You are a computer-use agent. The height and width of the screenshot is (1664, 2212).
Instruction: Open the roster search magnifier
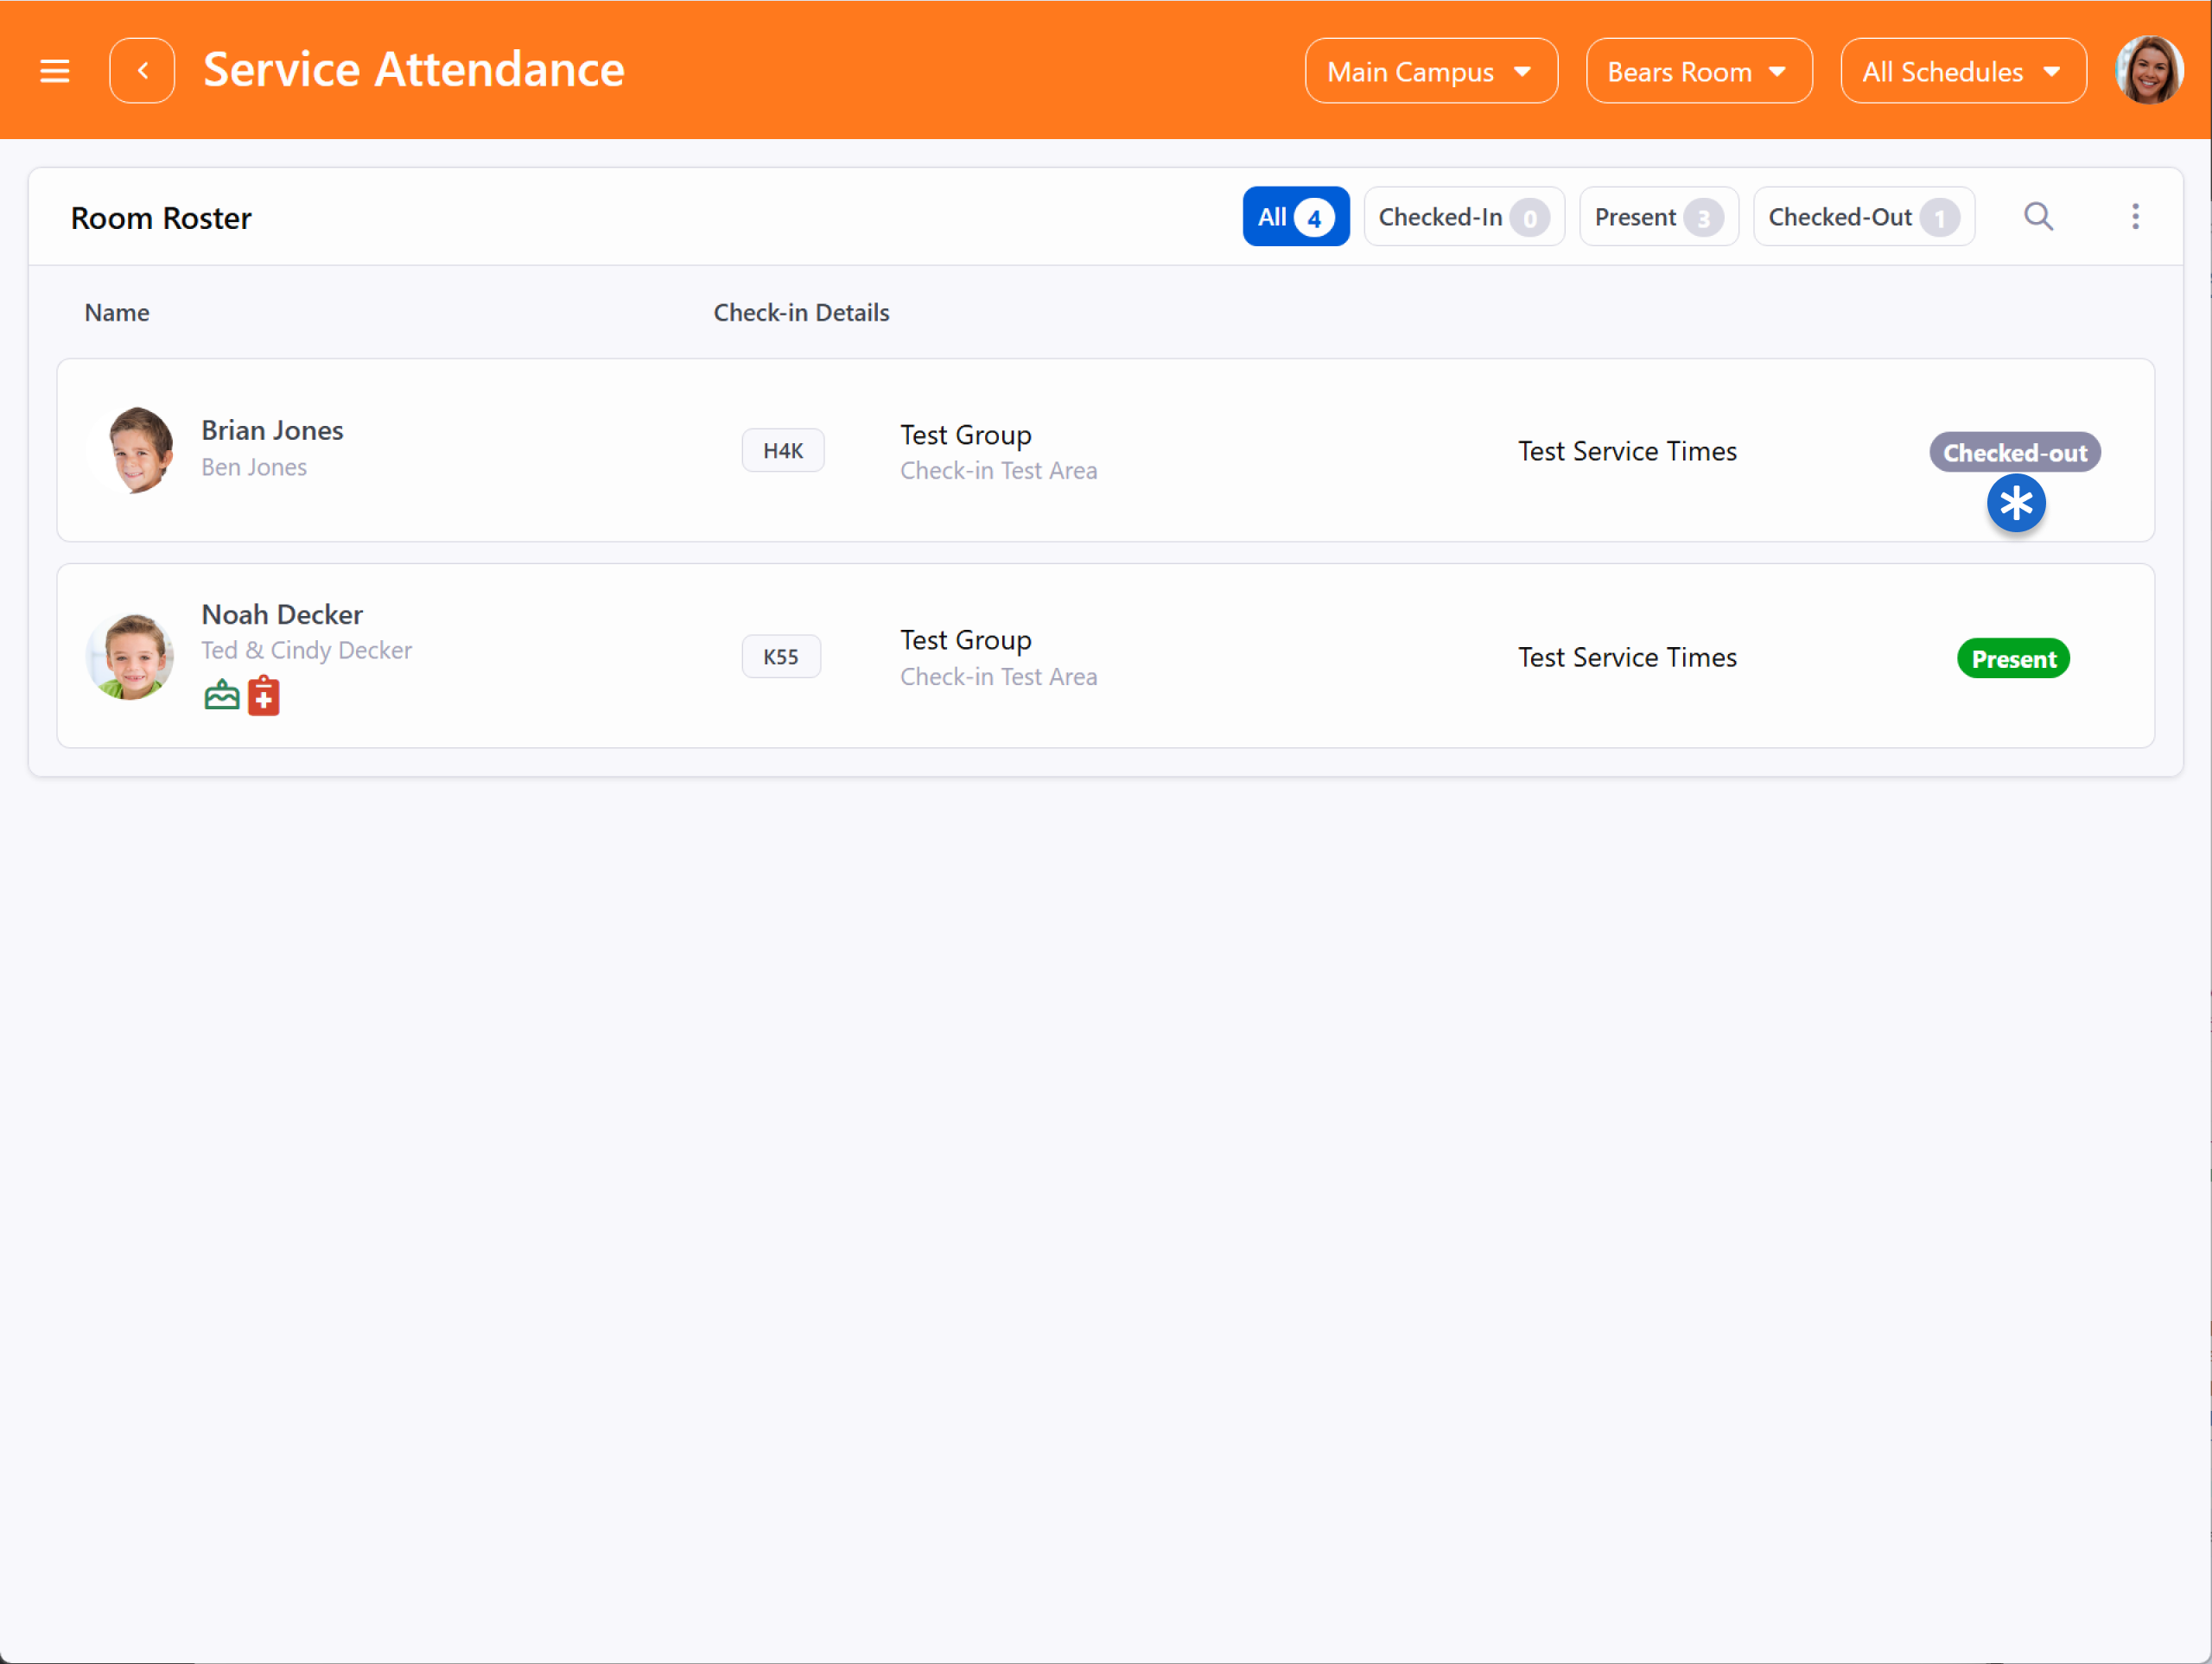point(2038,217)
